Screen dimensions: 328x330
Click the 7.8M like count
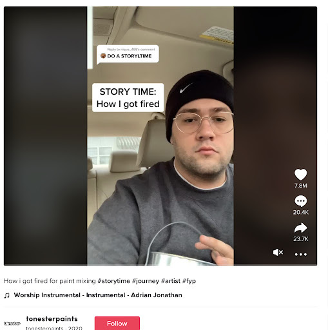click(300, 186)
